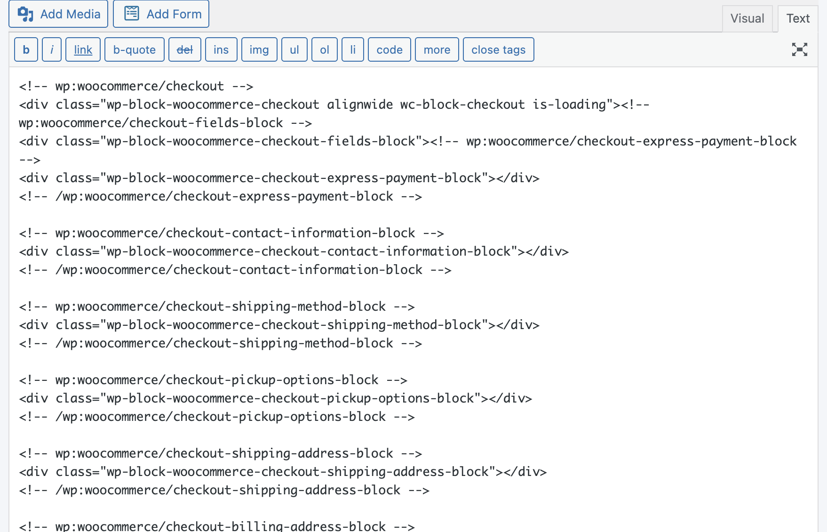Click the close tags button
The image size is (827, 532).
pos(498,50)
